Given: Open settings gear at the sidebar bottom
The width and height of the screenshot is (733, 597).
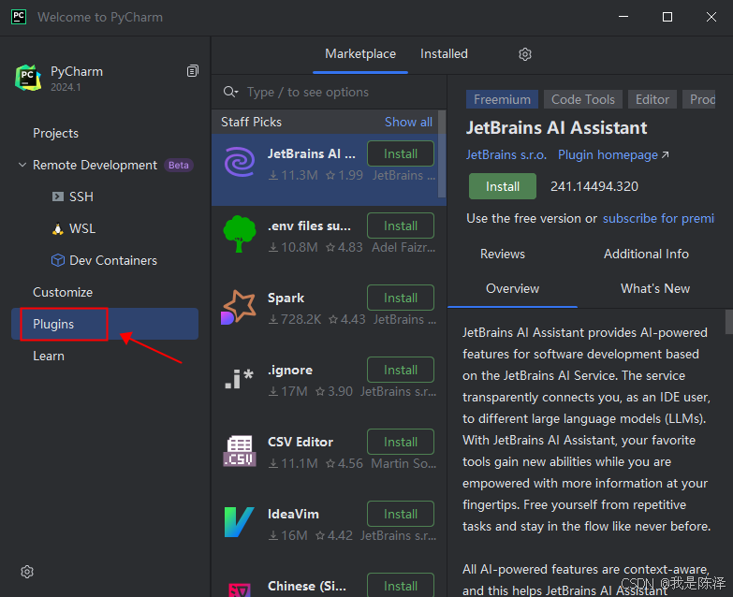Looking at the screenshot, I should 27,572.
